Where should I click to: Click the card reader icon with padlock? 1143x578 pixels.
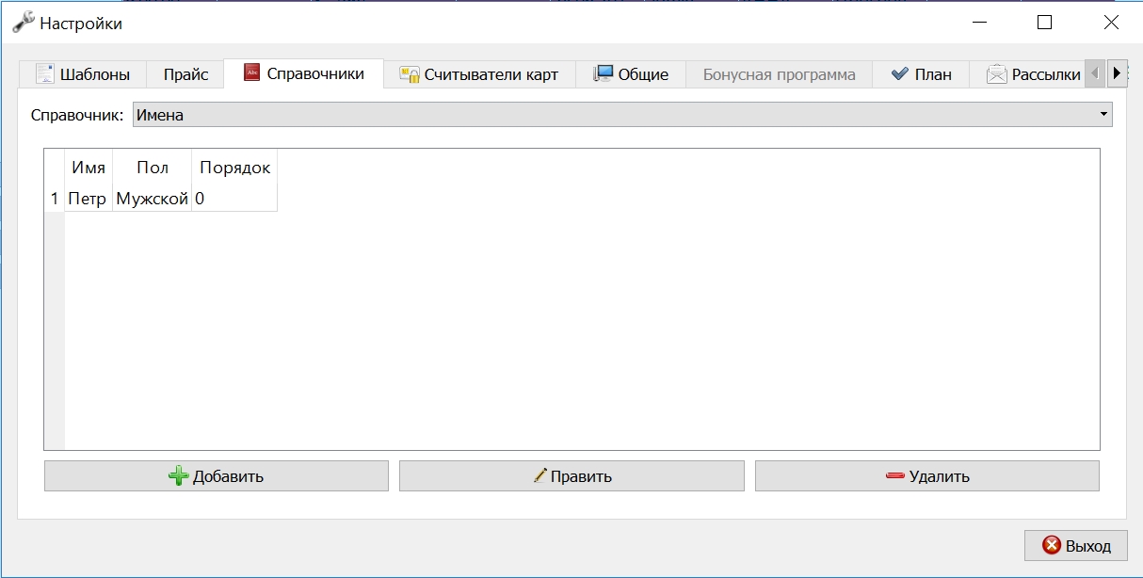pyautogui.click(x=409, y=74)
